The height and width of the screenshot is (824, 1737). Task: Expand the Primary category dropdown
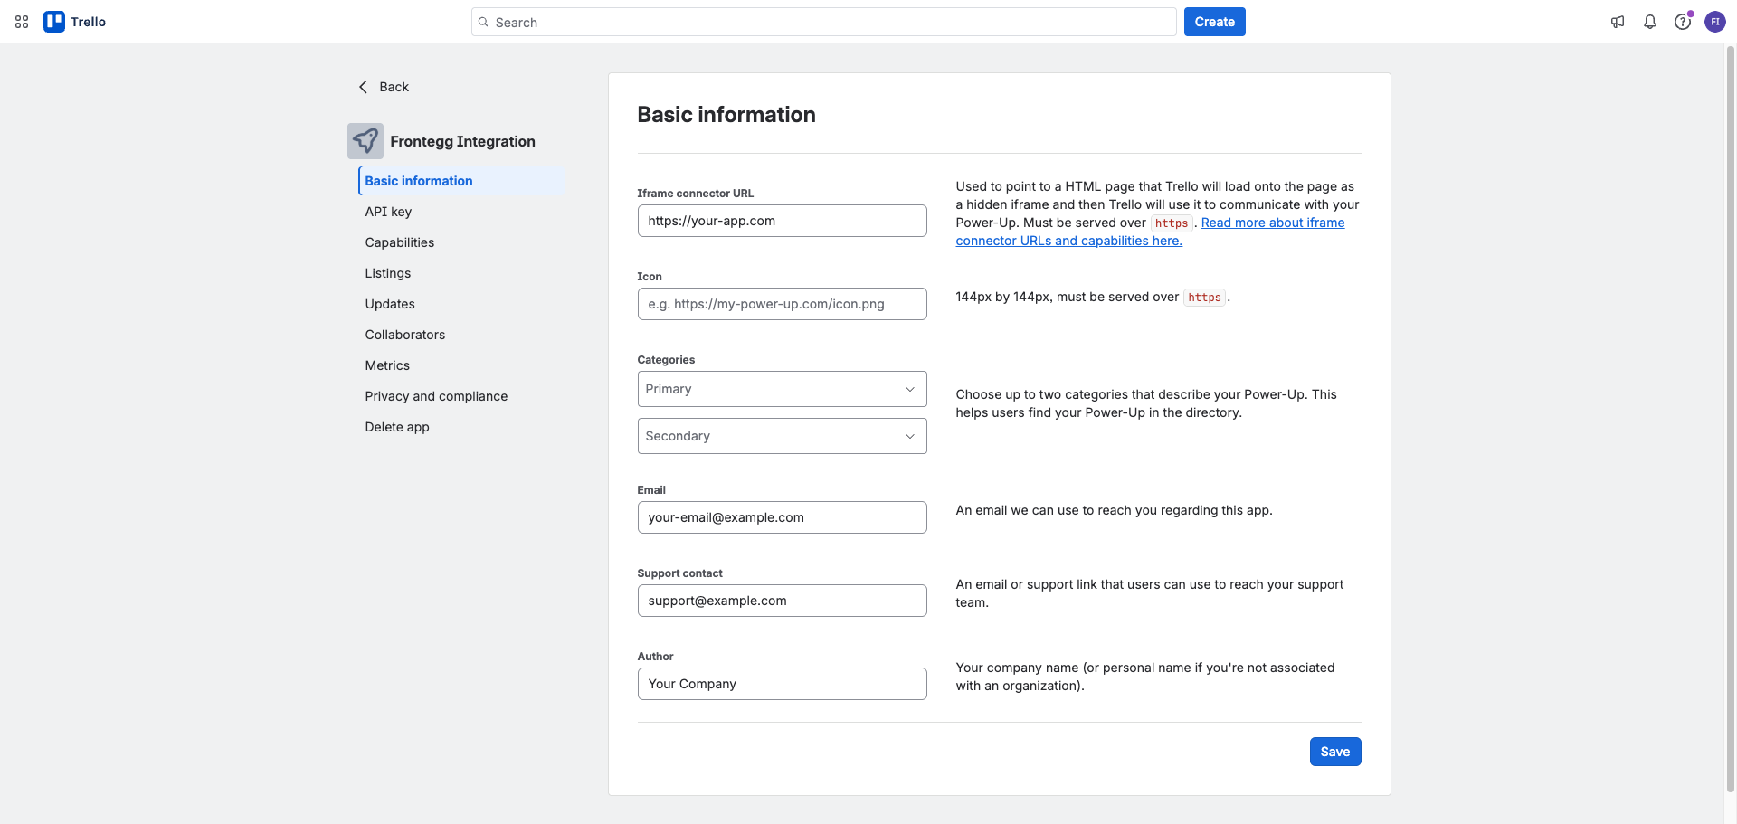[x=782, y=389]
